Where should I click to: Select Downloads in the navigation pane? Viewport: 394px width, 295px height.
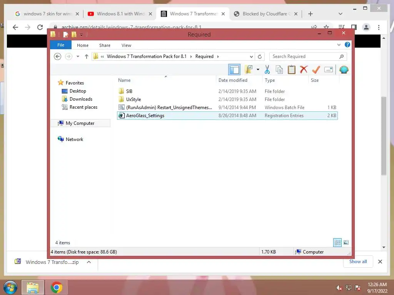click(x=81, y=99)
